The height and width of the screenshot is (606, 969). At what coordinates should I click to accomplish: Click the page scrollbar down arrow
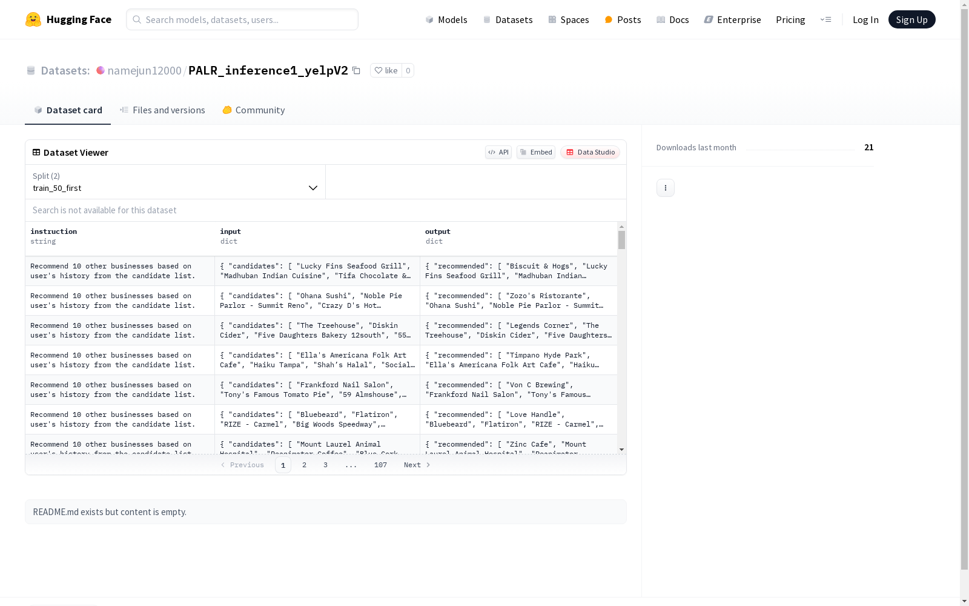pos(964,601)
